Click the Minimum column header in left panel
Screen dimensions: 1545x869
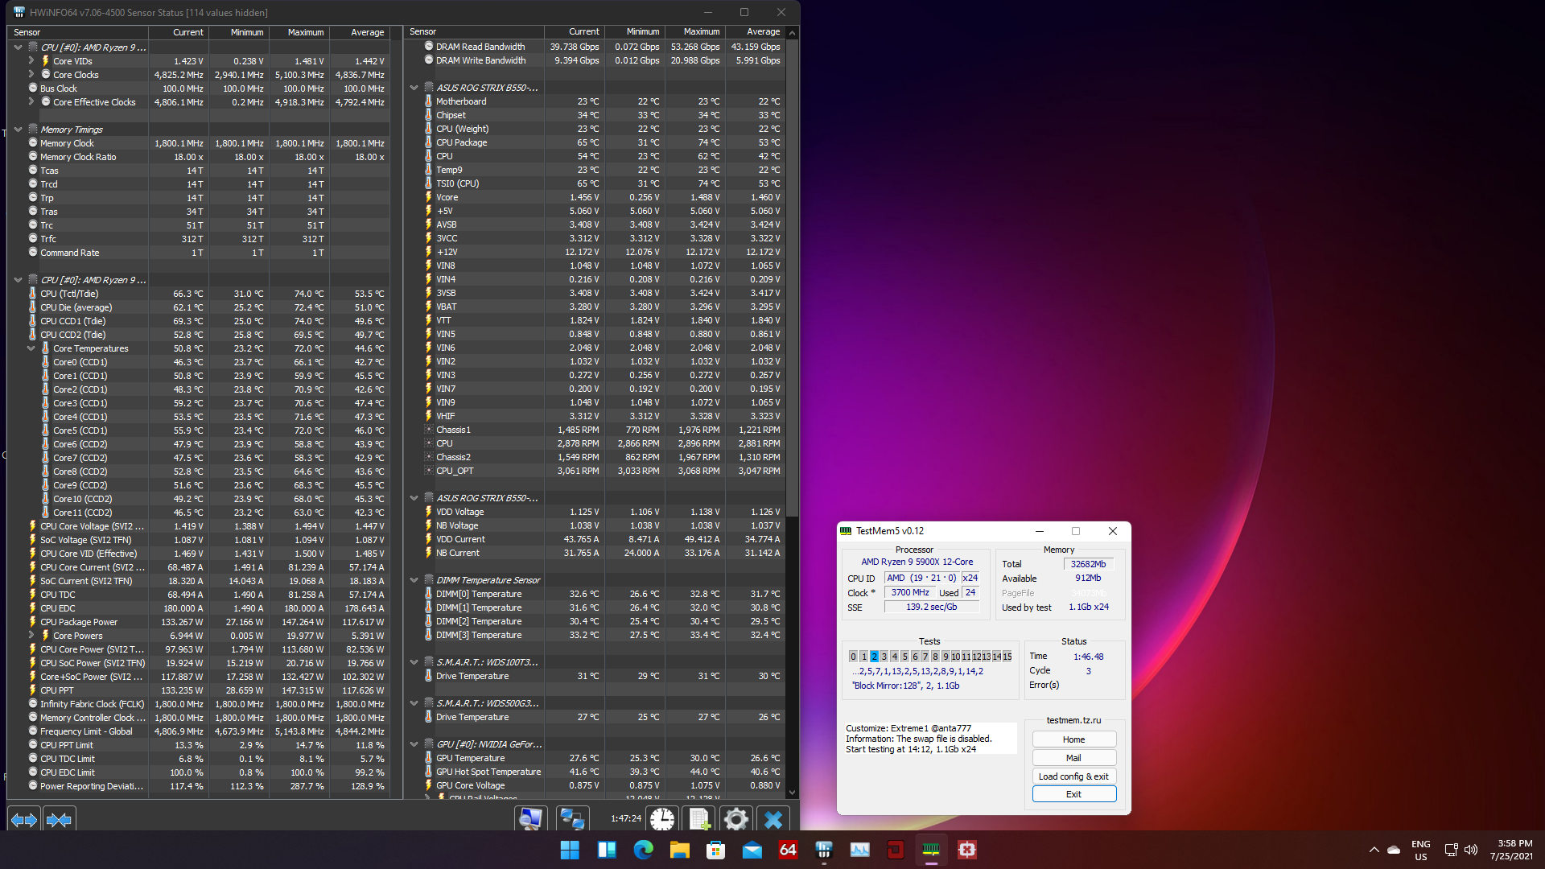tap(239, 32)
